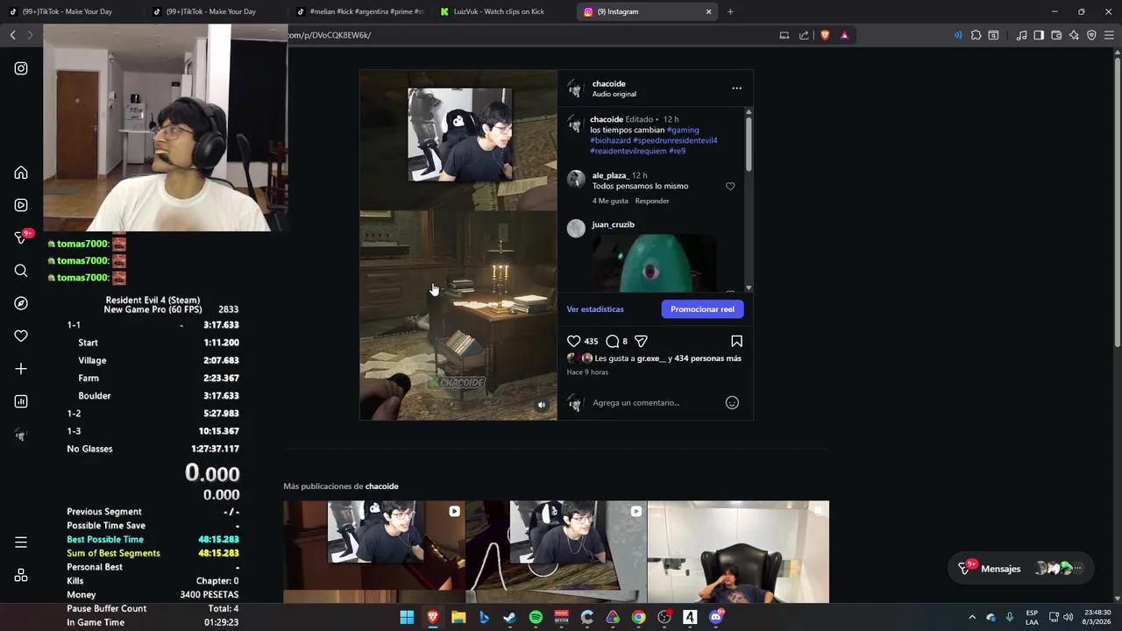1122x631 pixels.
Task: Open the playlist music note icon
Action: click(x=1021, y=35)
